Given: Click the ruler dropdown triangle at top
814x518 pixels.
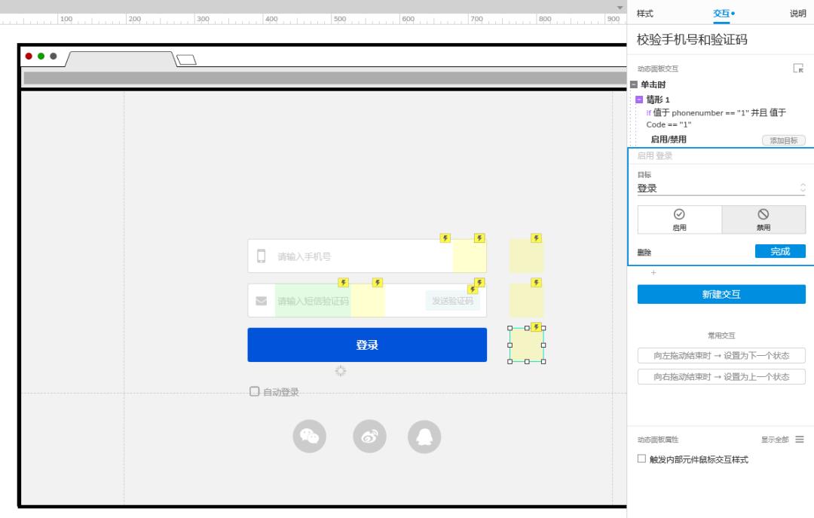Looking at the screenshot, I should pos(620,8).
